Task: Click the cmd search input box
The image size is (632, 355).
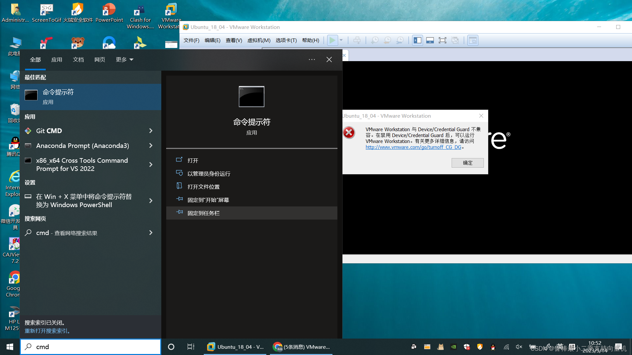Action: click(x=91, y=347)
